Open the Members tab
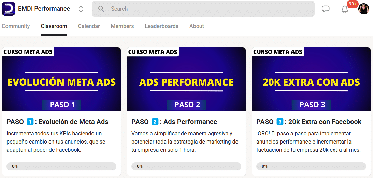 [x=122, y=26]
